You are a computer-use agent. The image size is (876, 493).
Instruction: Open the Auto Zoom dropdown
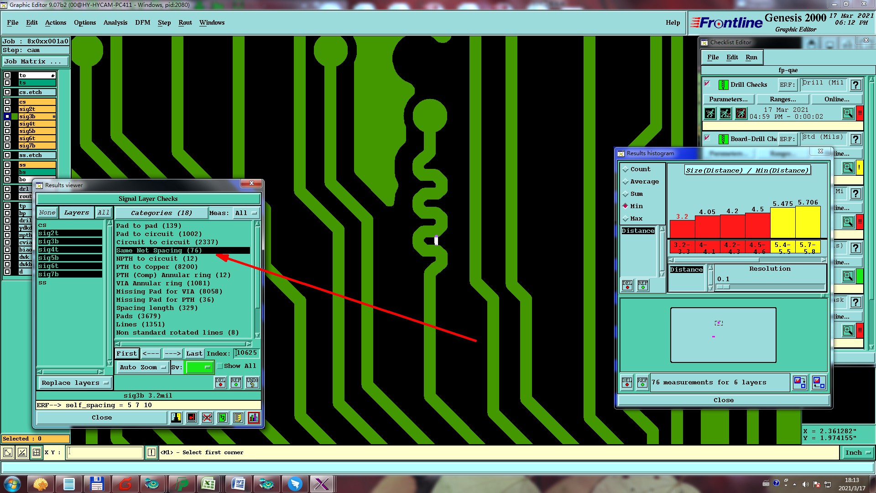[142, 367]
